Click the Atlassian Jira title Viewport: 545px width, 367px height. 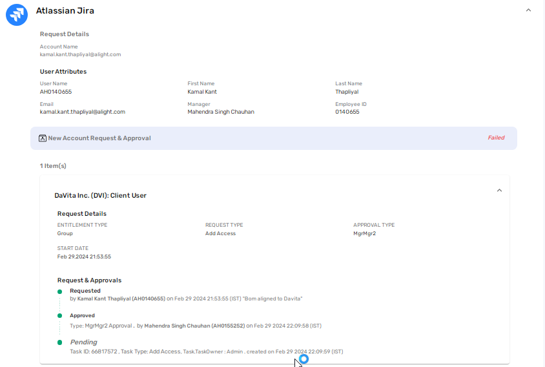(65, 11)
